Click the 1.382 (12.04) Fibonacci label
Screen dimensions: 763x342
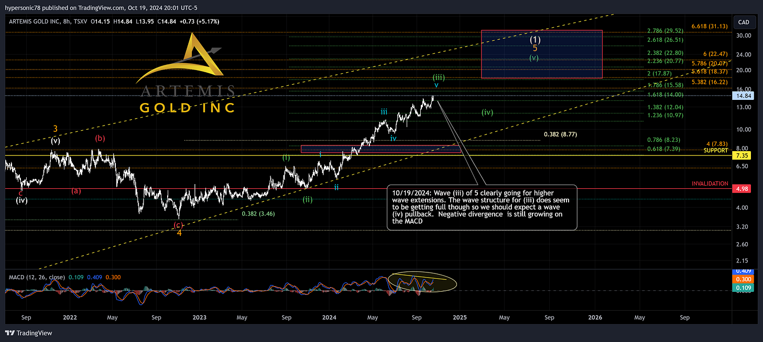664,106
